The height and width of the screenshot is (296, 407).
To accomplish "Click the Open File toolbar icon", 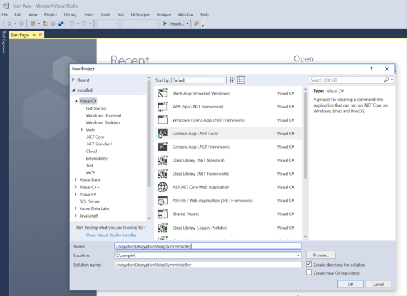I will 45,24.
